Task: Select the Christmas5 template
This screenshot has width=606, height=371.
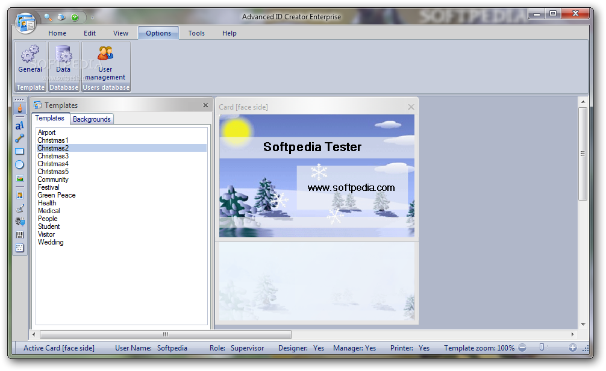Action: click(122, 172)
